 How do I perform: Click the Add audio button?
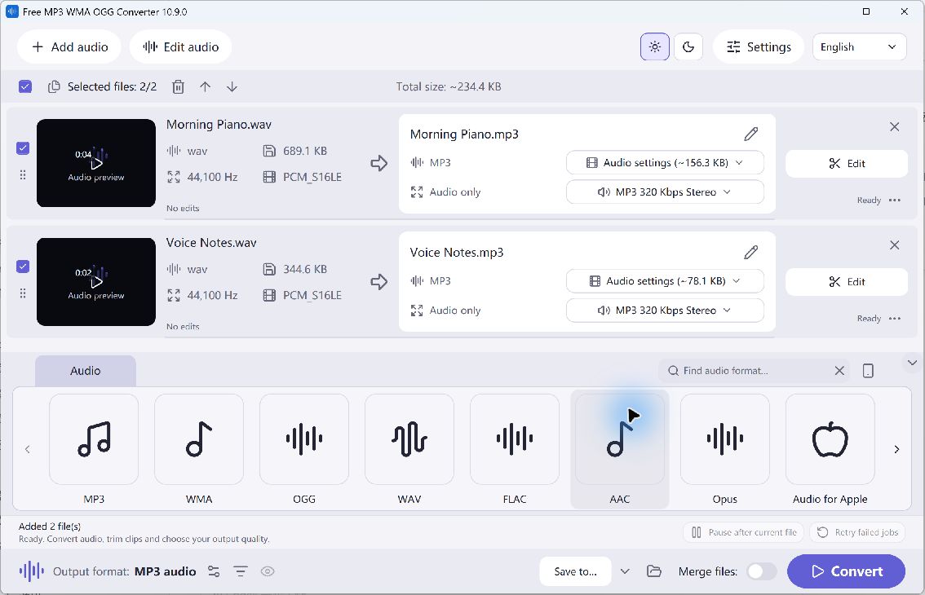[69, 47]
